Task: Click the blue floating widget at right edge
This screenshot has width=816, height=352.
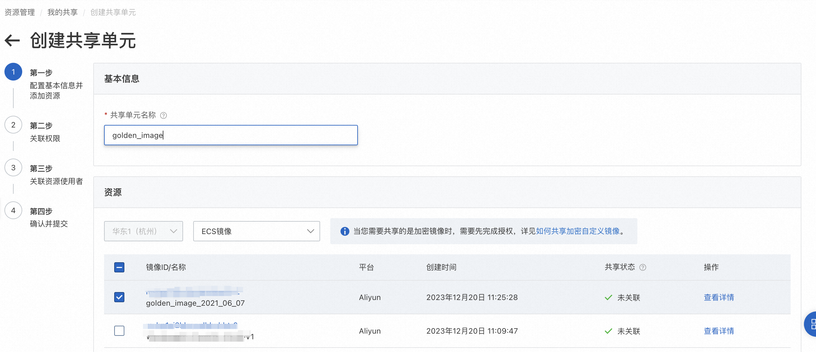Action: pyautogui.click(x=811, y=324)
